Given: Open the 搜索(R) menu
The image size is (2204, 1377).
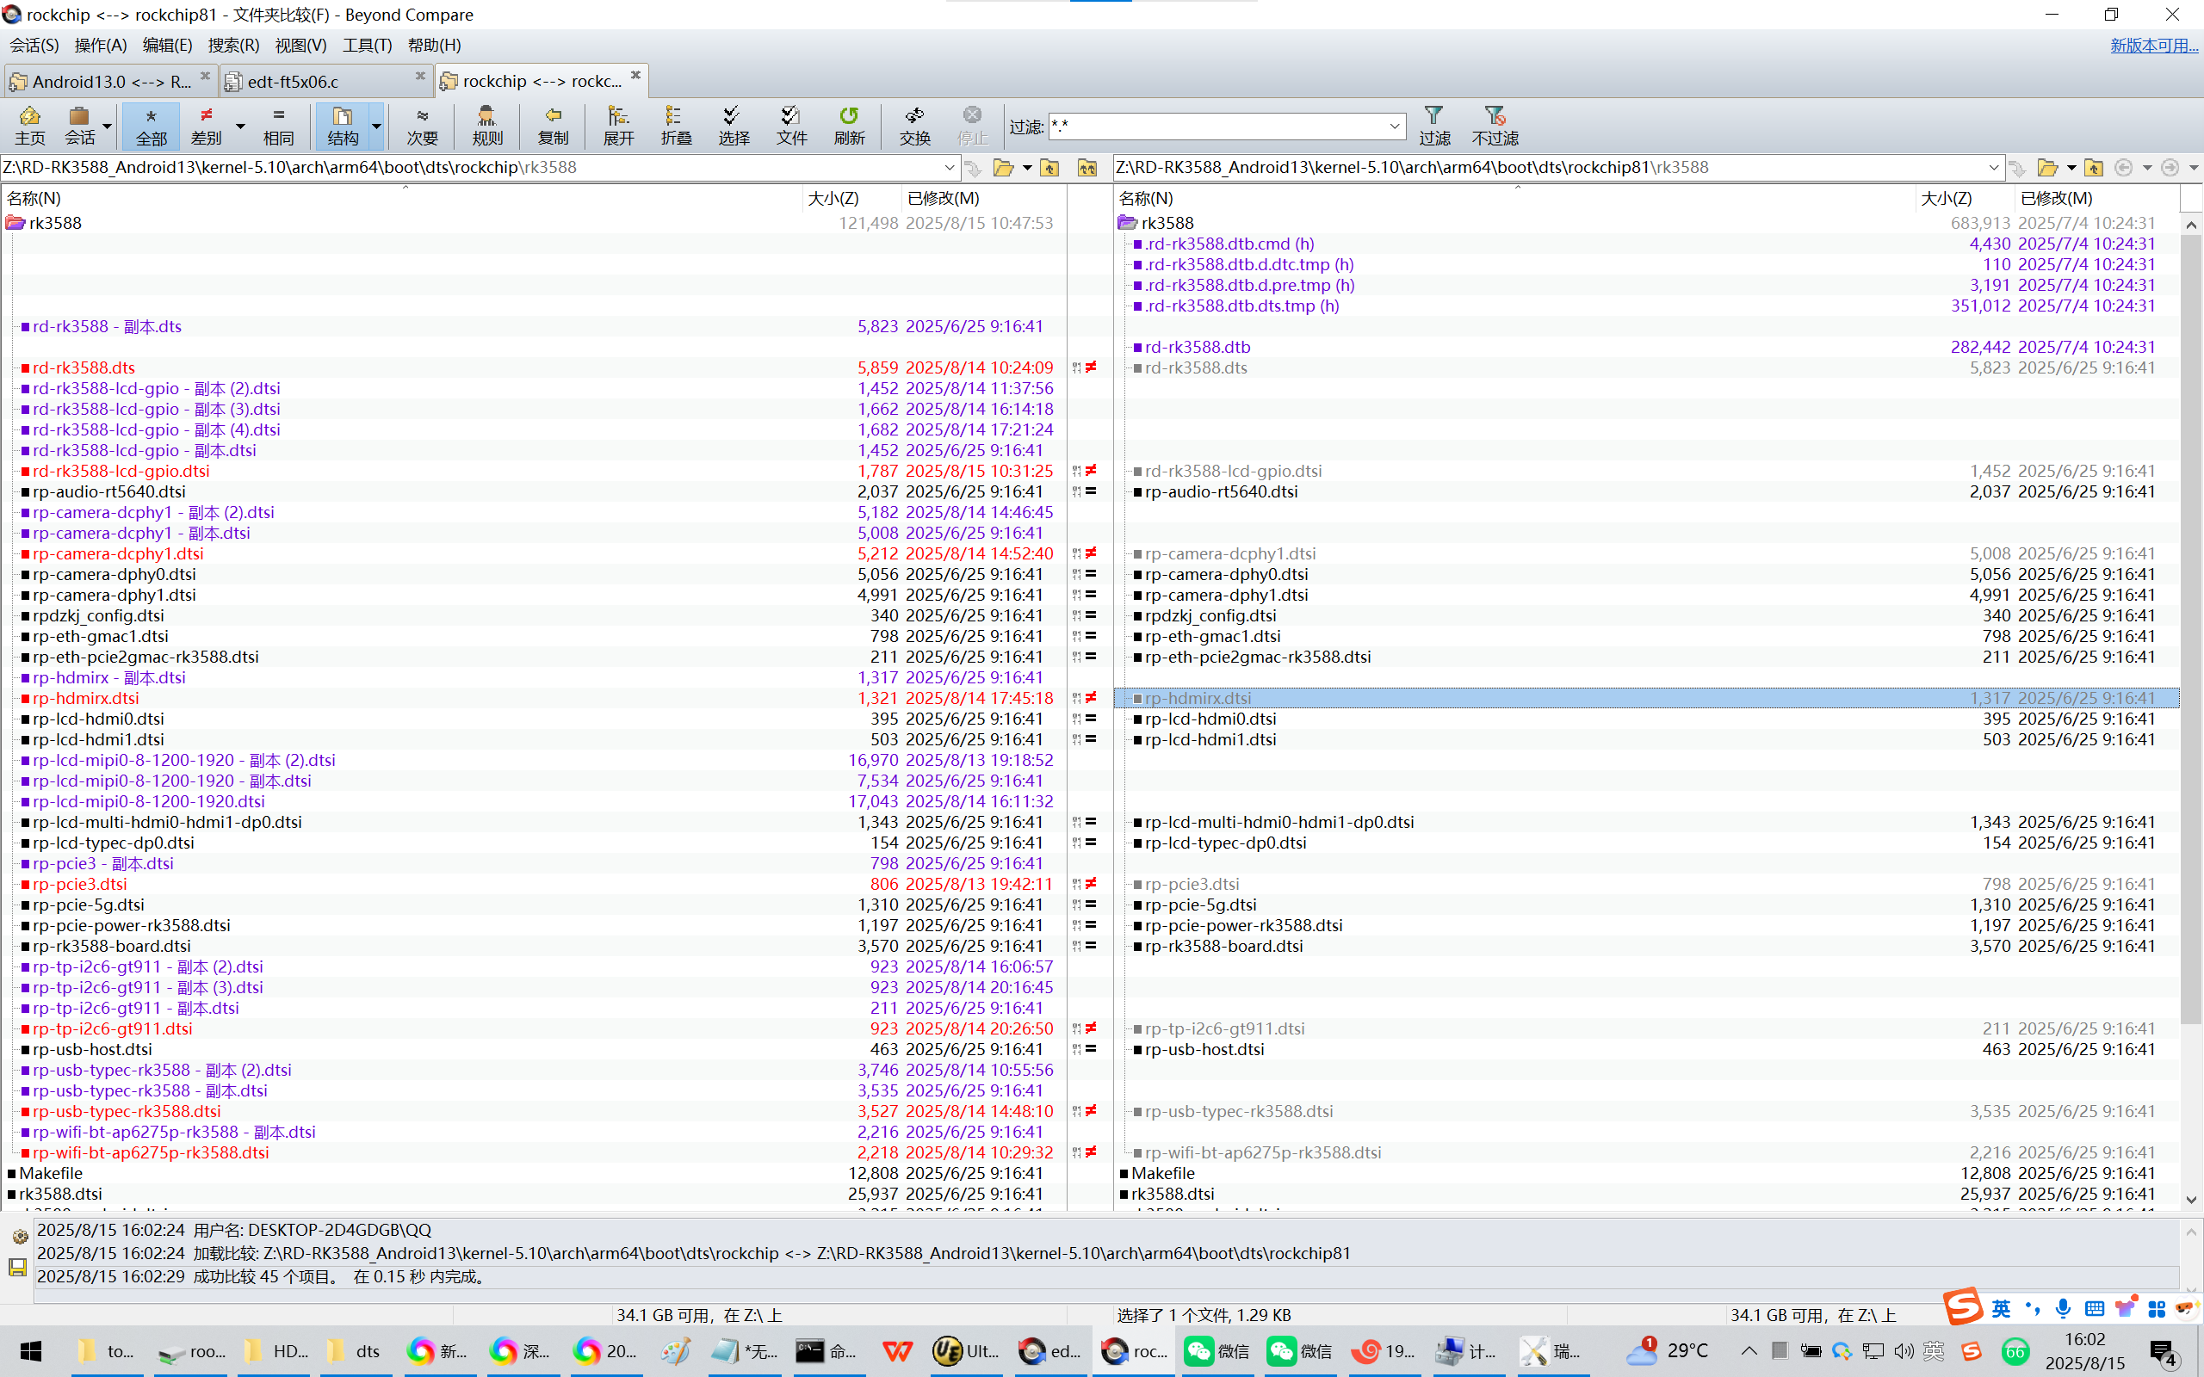Looking at the screenshot, I should pos(233,45).
